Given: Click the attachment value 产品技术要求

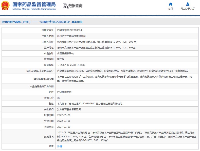Looking at the screenshot, I should click(x=64, y=92).
